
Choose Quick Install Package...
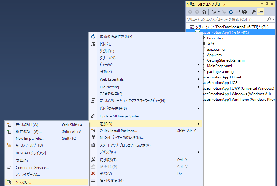click(x=146, y=131)
